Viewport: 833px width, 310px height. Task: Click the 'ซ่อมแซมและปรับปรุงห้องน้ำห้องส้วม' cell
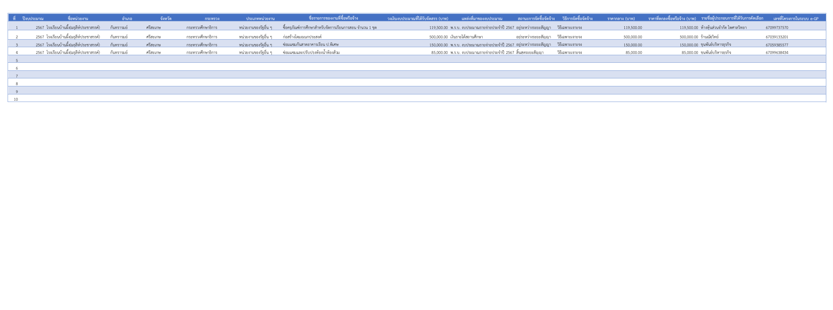pyautogui.click(x=311, y=53)
